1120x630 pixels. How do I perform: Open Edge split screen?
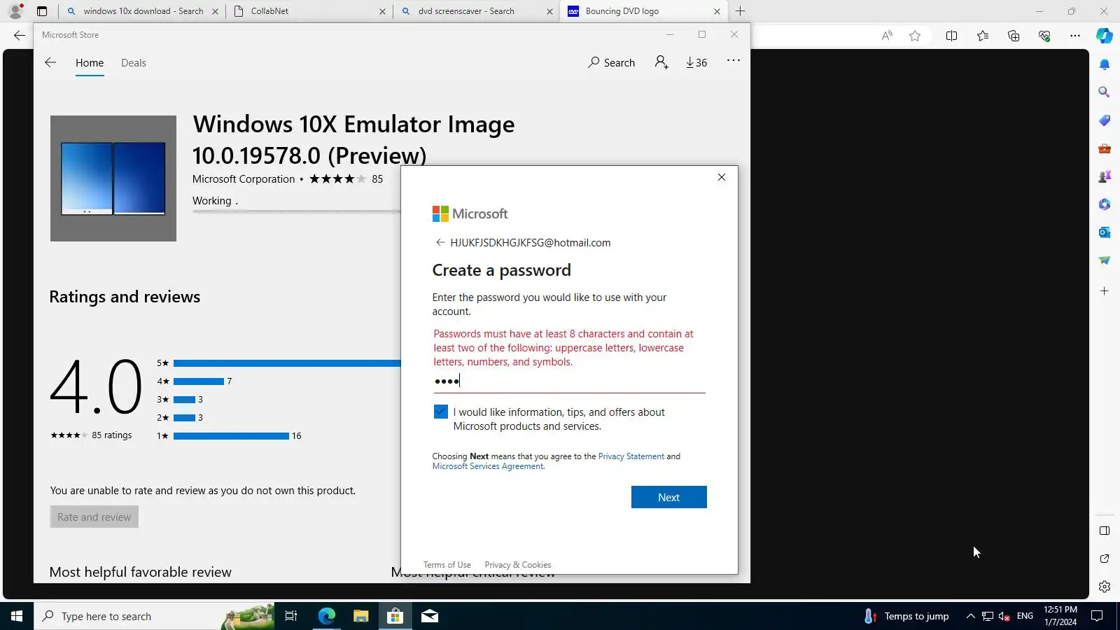[951, 36]
